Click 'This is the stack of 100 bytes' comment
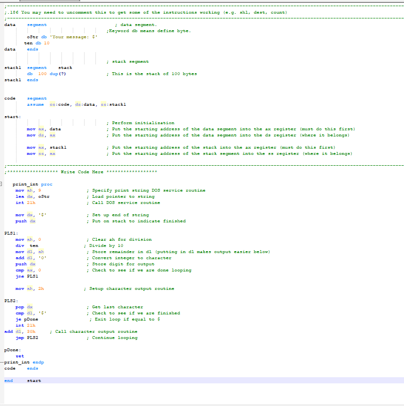 (x=154, y=74)
